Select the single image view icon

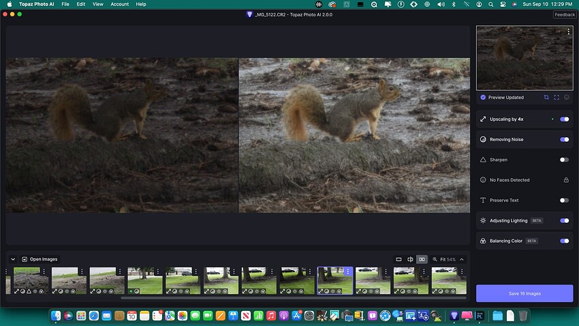pos(398,259)
